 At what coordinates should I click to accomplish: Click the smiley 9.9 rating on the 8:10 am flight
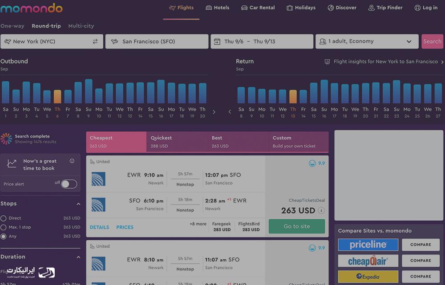[x=317, y=248]
